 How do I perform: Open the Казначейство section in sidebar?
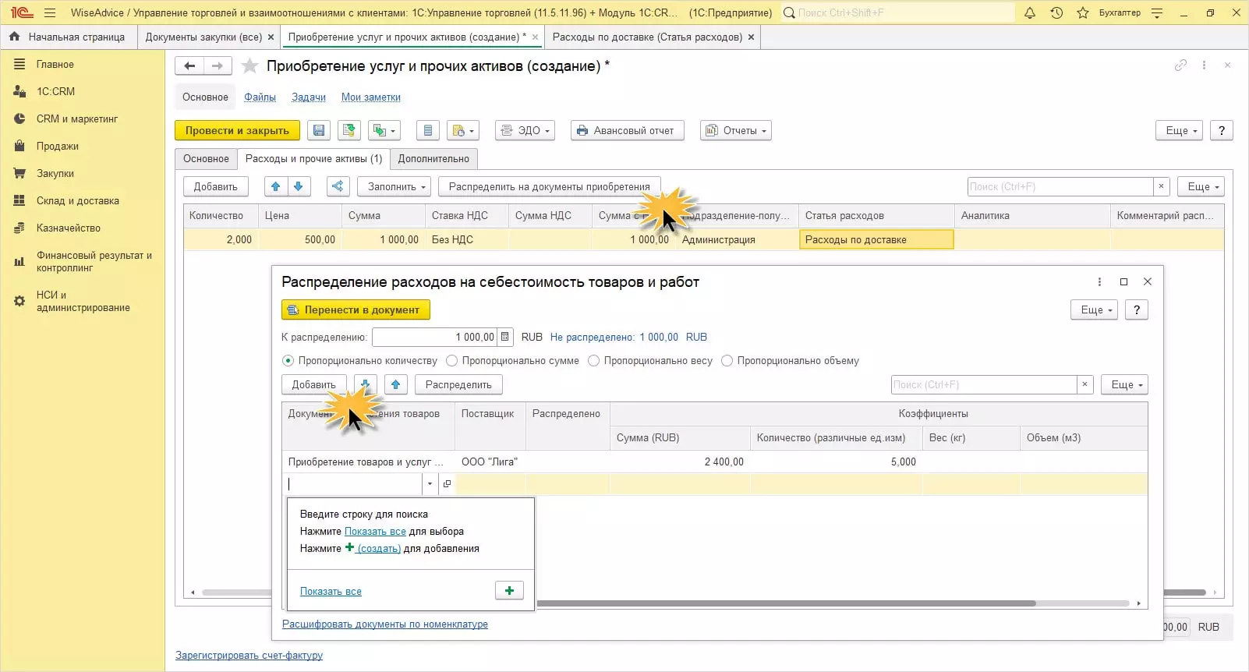[x=69, y=228]
